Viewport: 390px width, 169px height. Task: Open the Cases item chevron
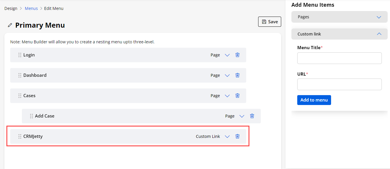click(x=227, y=96)
